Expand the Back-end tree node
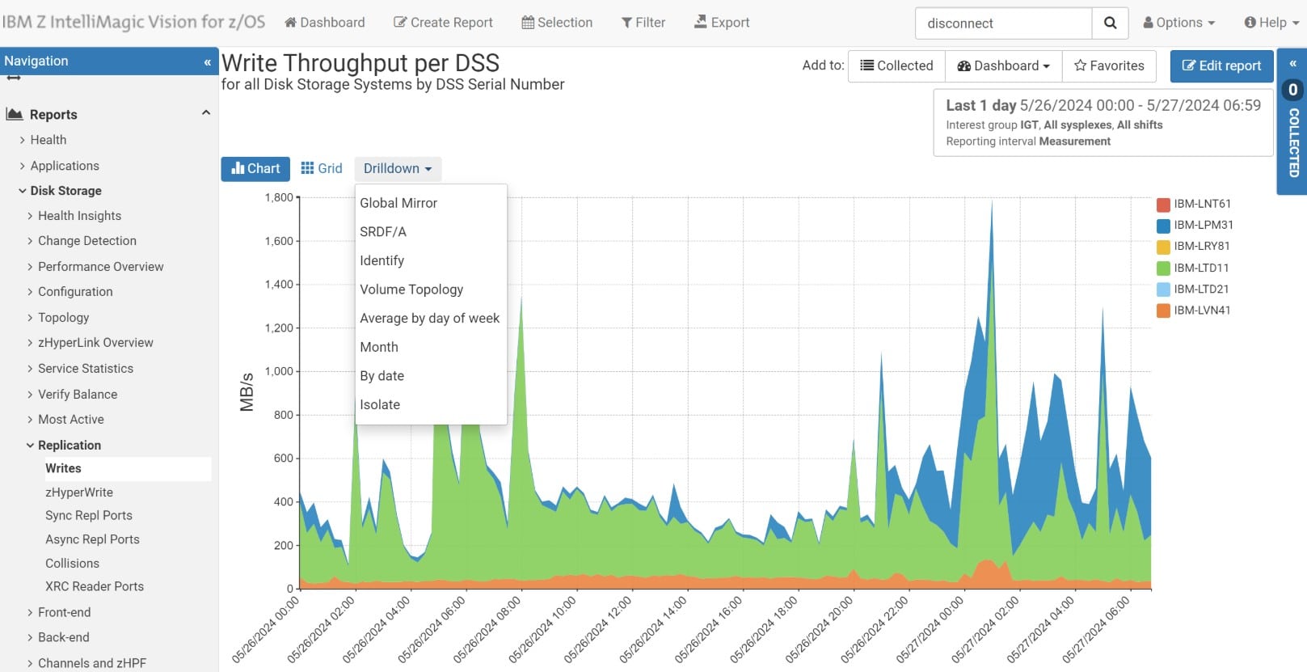 tap(30, 638)
